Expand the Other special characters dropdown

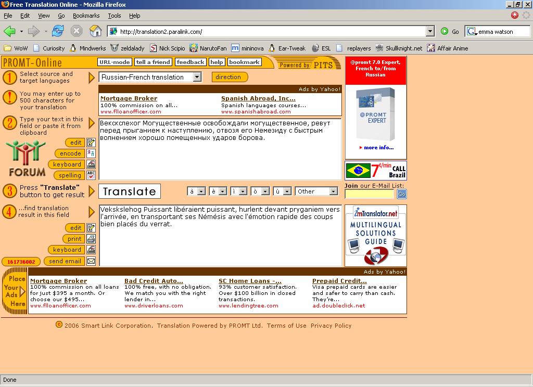[x=333, y=191]
